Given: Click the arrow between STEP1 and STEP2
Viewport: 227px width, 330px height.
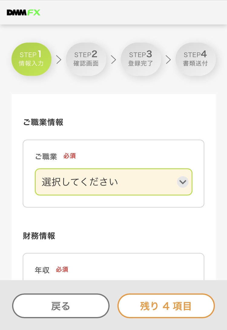Looking at the screenshot, I should [59, 60].
